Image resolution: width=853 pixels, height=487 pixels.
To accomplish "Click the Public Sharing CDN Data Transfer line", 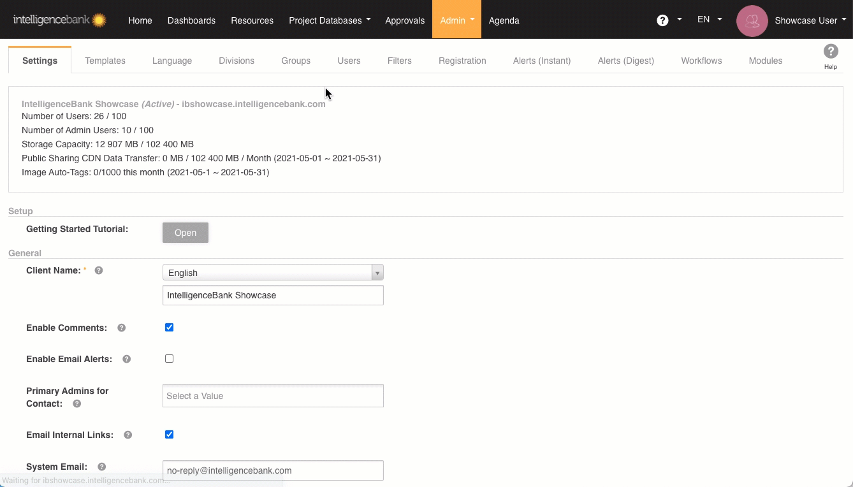I will [201, 158].
